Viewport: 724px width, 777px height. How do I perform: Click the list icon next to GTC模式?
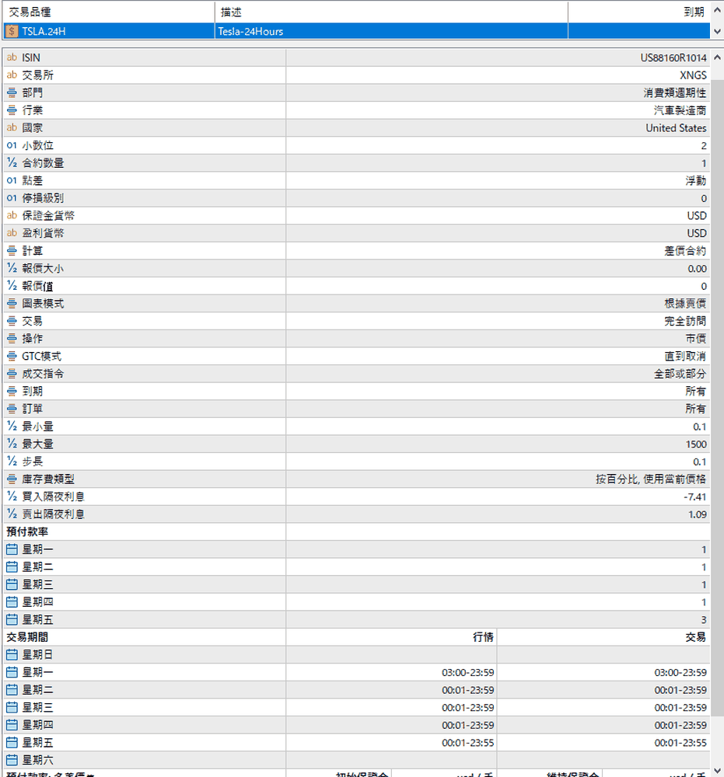[12, 356]
